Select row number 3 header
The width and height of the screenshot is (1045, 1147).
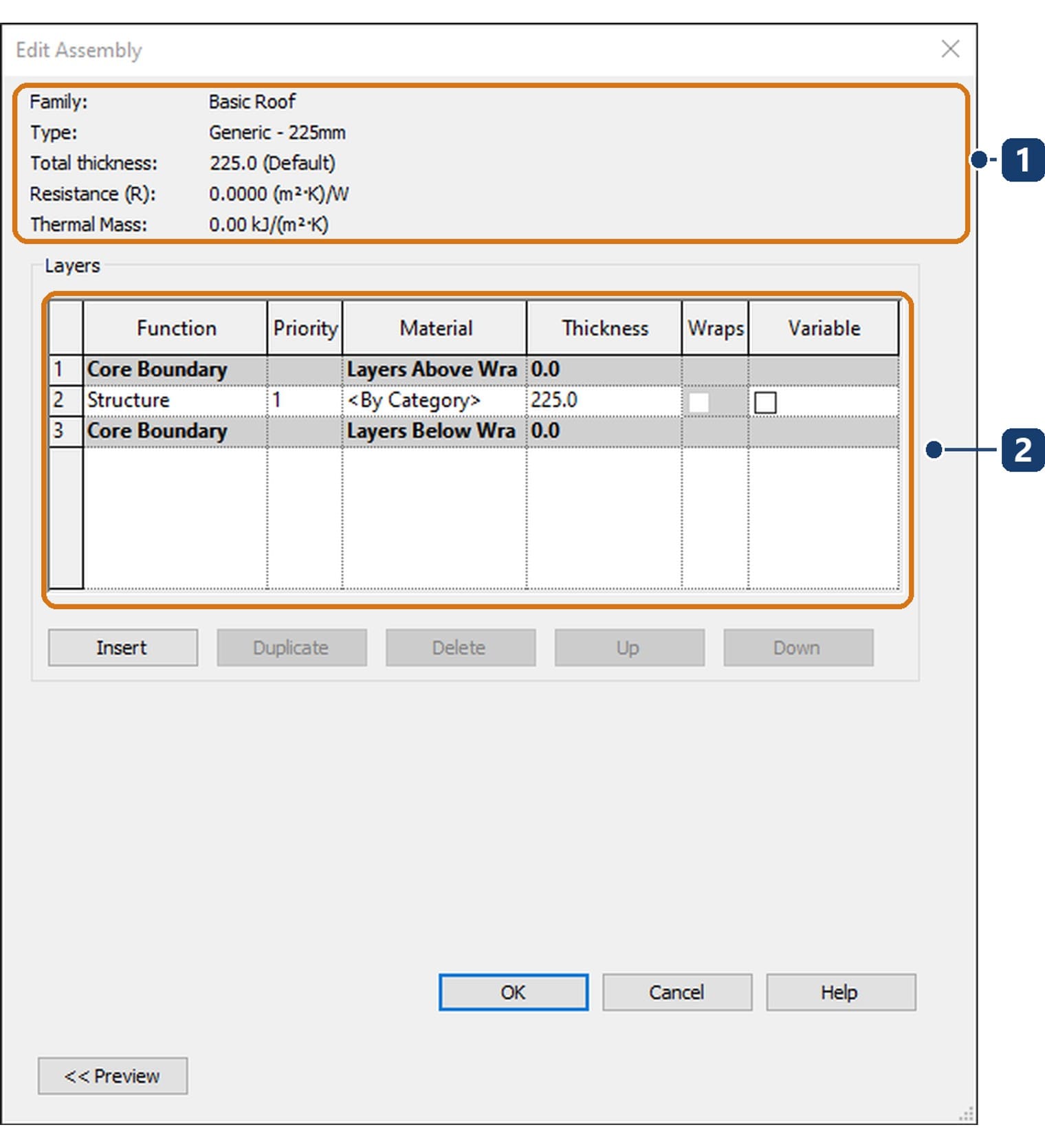[x=66, y=431]
